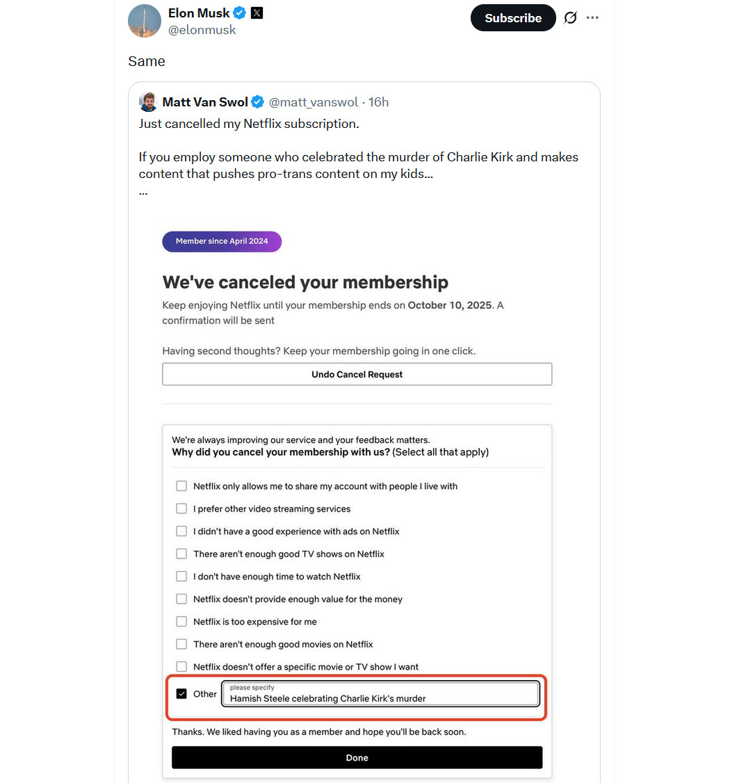This screenshot has width=730, height=783.
Task: Open the @matt_vanswol handle link
Action: (314, 102)
